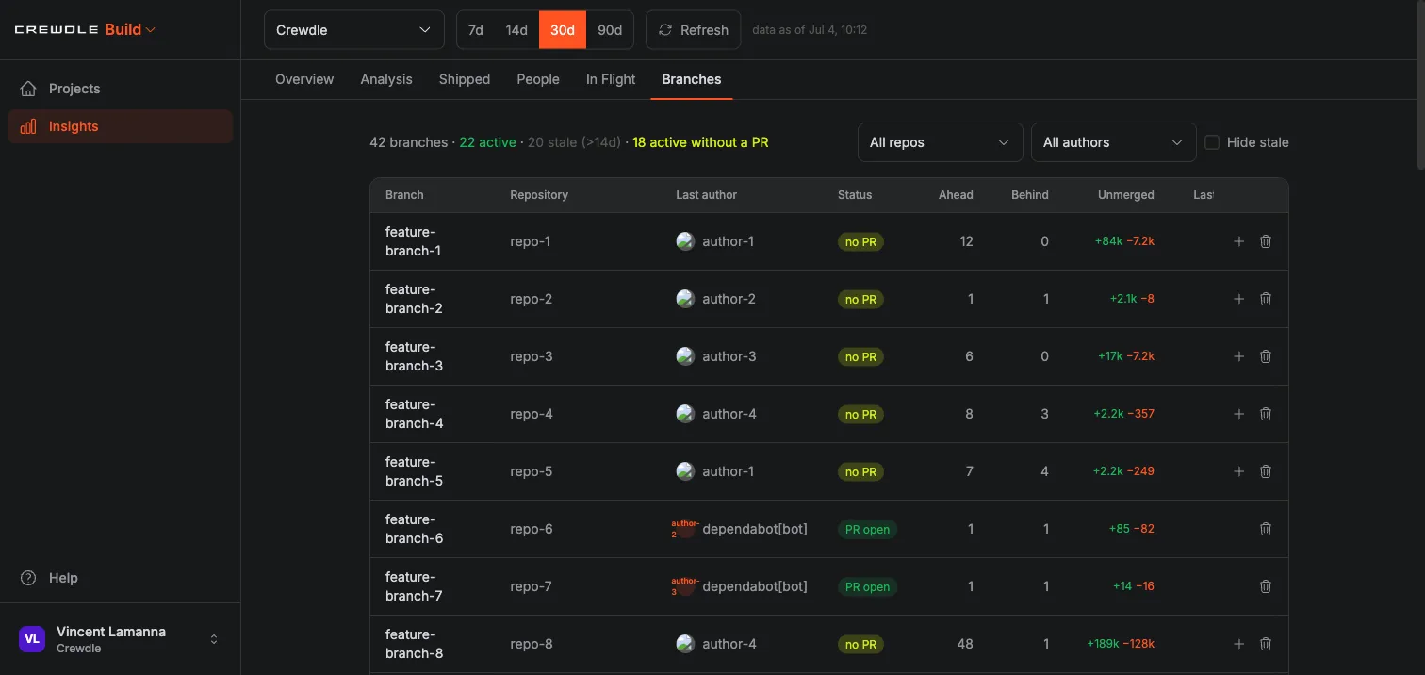
Task: Click the 22 active filter text
Action: point(488,142)
